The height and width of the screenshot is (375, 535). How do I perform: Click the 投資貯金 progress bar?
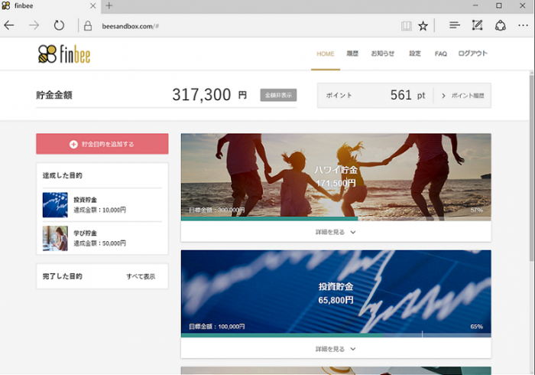pos(336,335)
